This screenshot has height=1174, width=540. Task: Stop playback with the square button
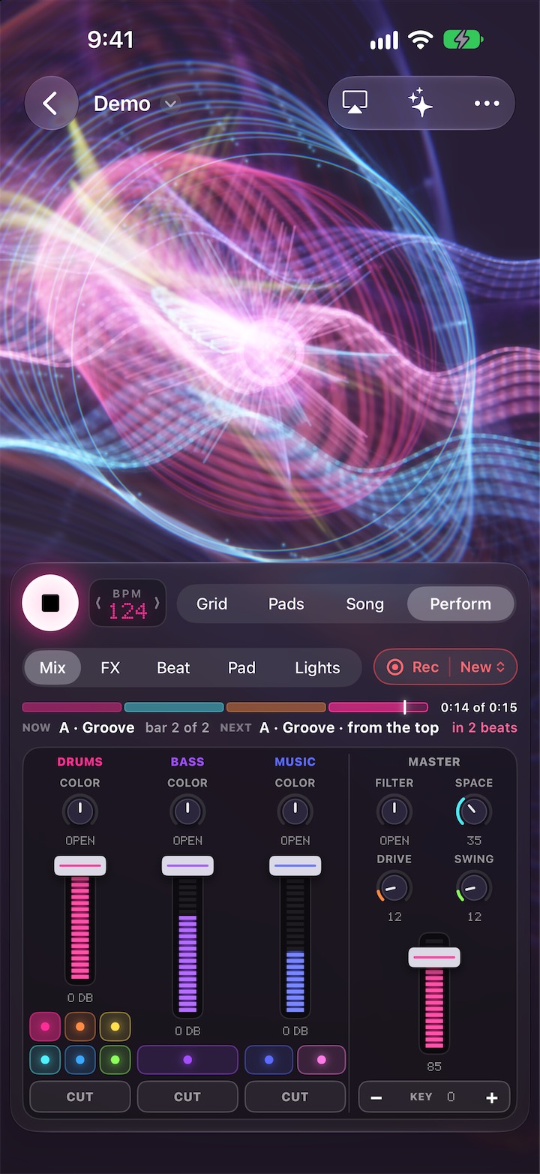50,603
